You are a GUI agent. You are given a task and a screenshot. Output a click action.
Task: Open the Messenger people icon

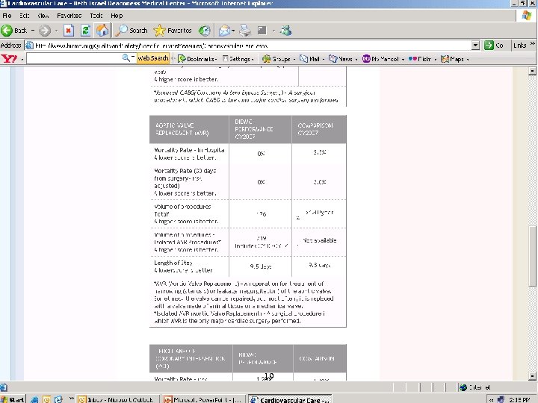[x=285, y=31]
